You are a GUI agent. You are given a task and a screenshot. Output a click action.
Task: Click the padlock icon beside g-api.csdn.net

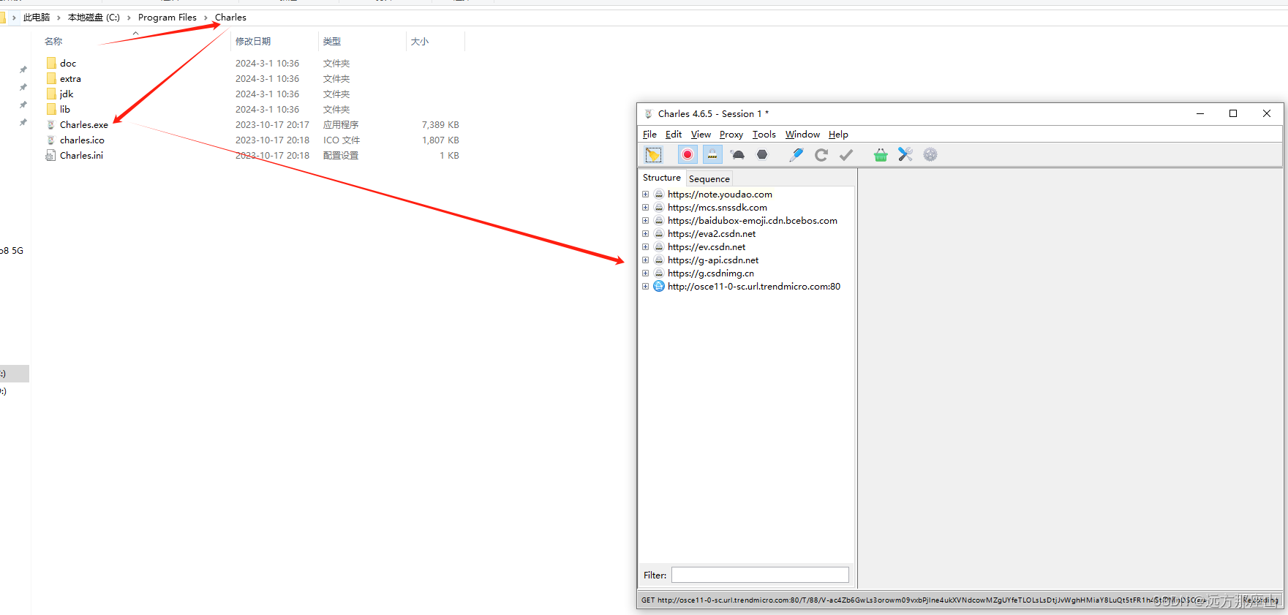coord(659,260)
